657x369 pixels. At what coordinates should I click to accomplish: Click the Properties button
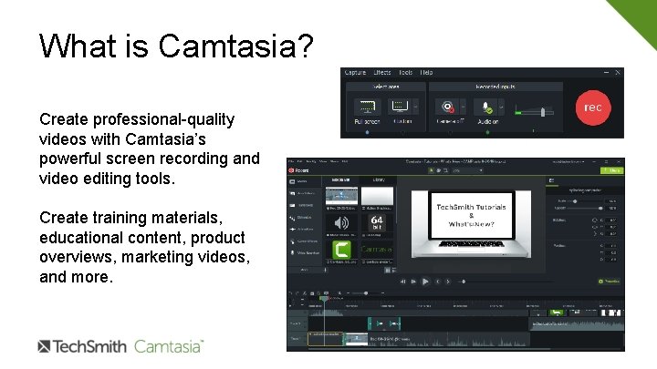click(610, 282)
